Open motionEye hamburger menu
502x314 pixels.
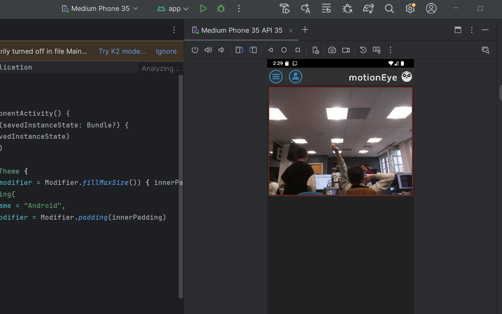[276, 77]
